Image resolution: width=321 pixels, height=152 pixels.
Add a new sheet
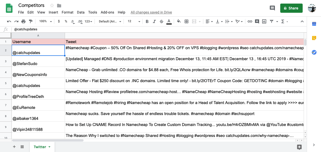(x=14, y=147)
